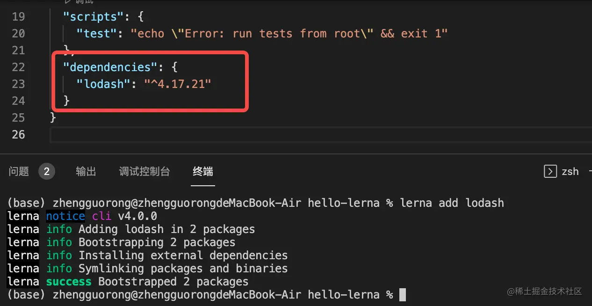This screenshot has height=306, width=592.
Task: Open the zsh terminal profile label
Action: tap(570, 172)
